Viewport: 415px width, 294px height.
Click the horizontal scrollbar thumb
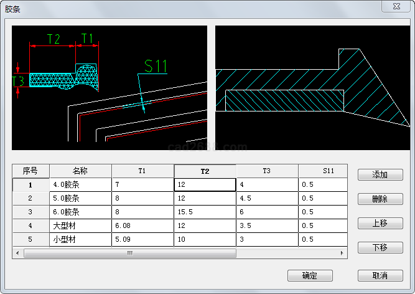(x=129, y=254)
